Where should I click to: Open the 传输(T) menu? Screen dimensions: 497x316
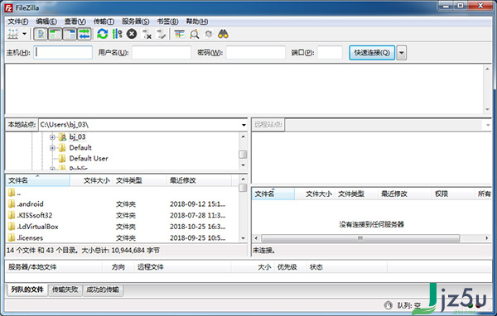pyautogui.click(x=104, y=22)
